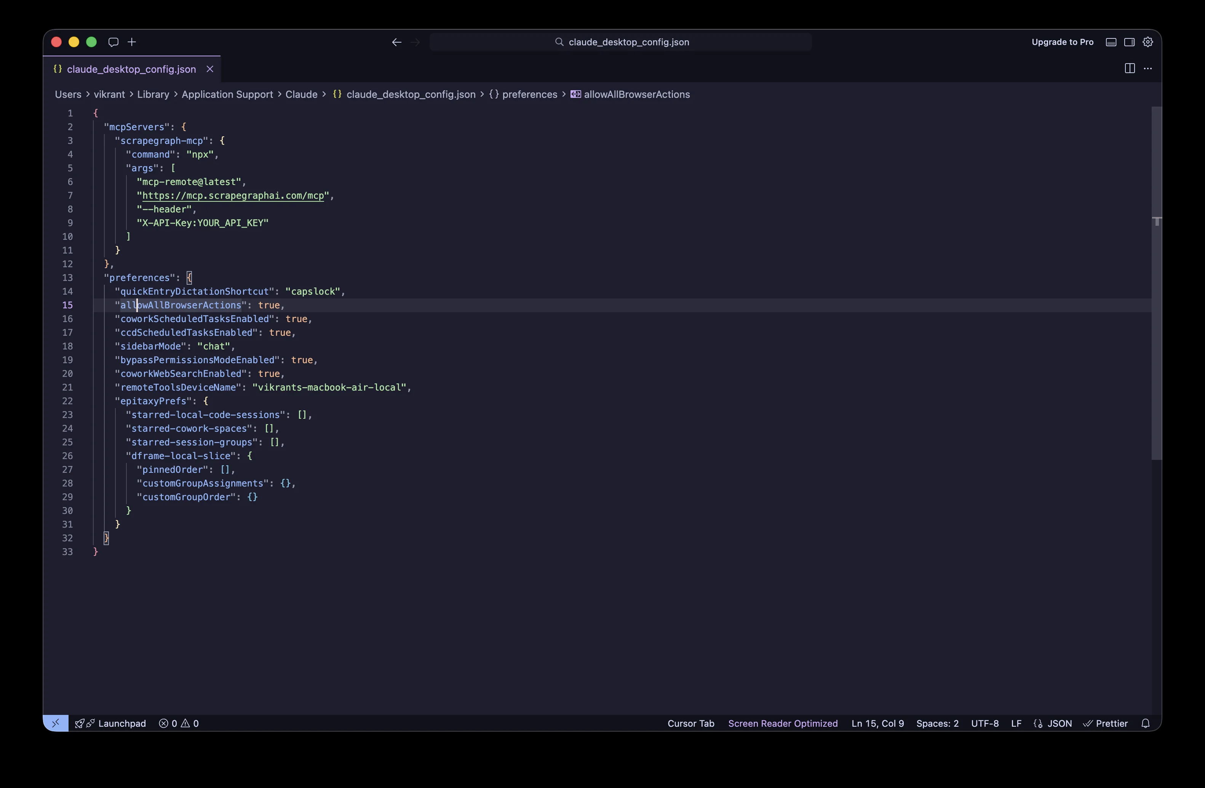
Task: Click the search magnifier icon in command center
Action: tap(559, 42)
